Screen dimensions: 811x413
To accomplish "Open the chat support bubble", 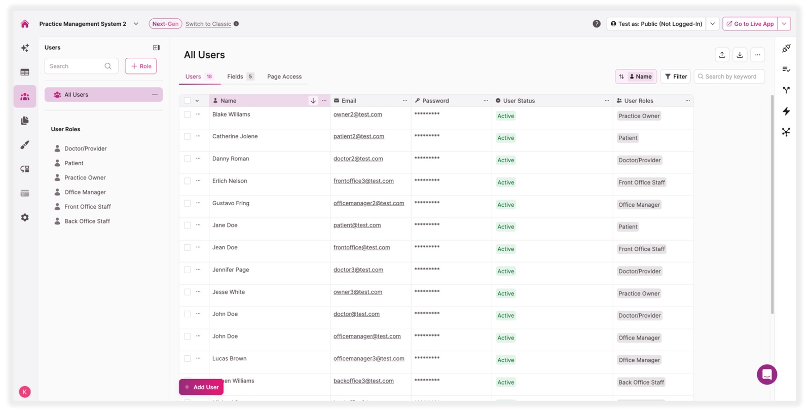I will [x=766, y=374].
